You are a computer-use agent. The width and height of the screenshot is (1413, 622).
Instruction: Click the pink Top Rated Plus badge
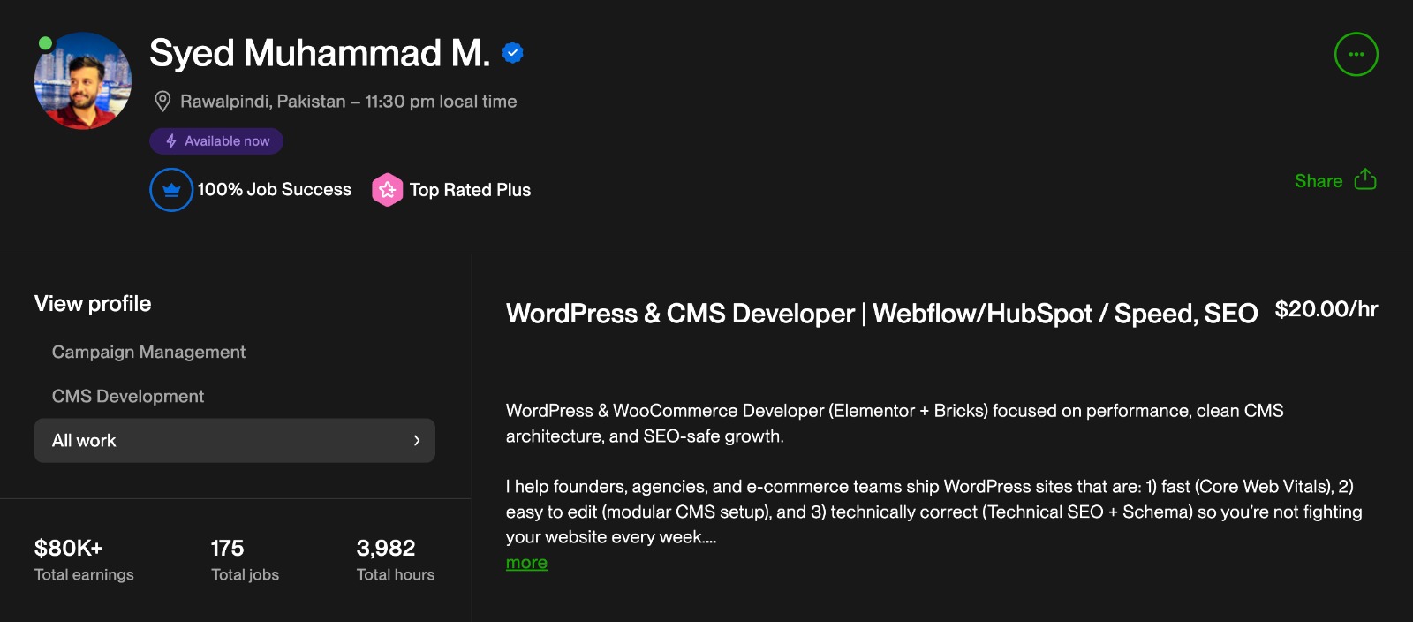387,190
